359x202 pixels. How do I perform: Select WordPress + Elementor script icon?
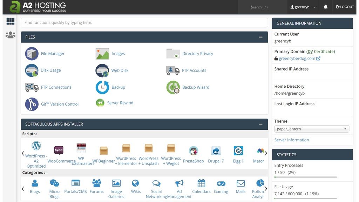coord(126,148)
